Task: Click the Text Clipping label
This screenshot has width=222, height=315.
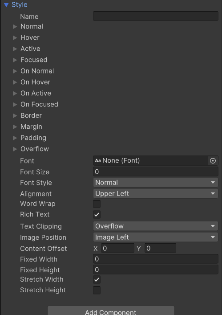Action: pyautogui.click(x=41, y=226)
